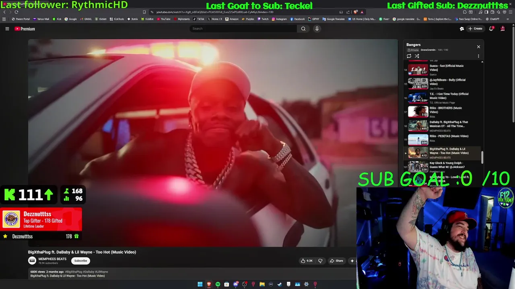Open the GMAIL bookmark
This screenshot has width=515, height=289.
pos(86,19)
